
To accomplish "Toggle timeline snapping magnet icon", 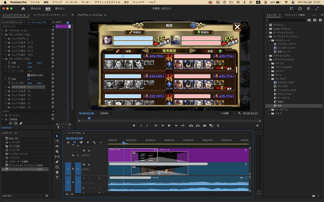I will point(75,142).
